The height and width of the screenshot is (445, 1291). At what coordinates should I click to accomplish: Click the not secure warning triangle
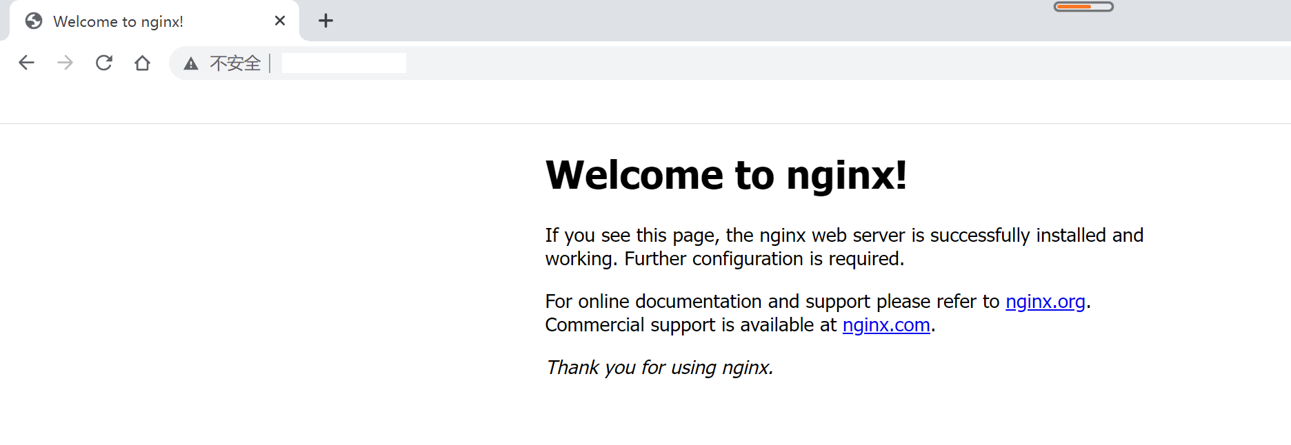191,63
